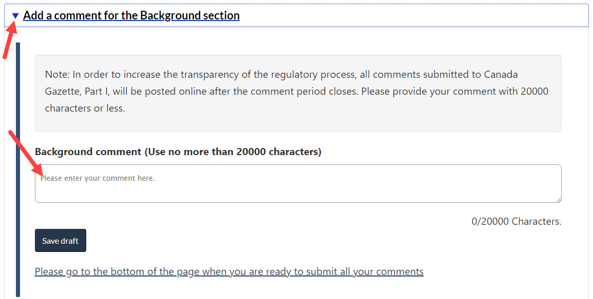Click the bold "Background comment" field label
Image resolution: width=593 pixels, height=299 pixels.
(88, 152)
